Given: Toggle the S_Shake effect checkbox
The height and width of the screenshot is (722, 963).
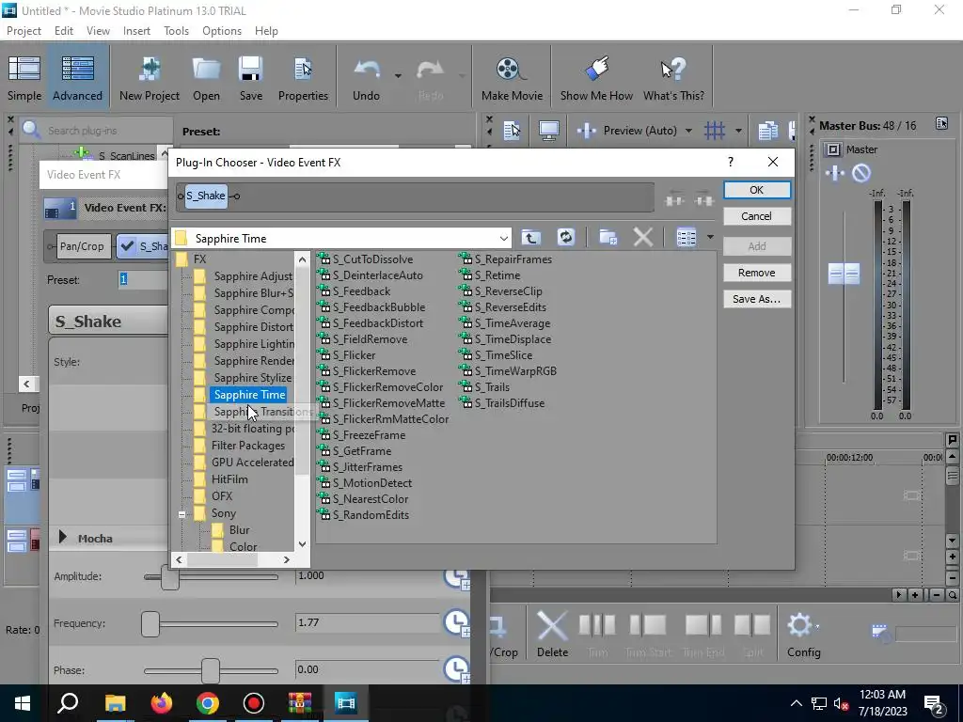Looking at the screenshot, I should [128, 246].
